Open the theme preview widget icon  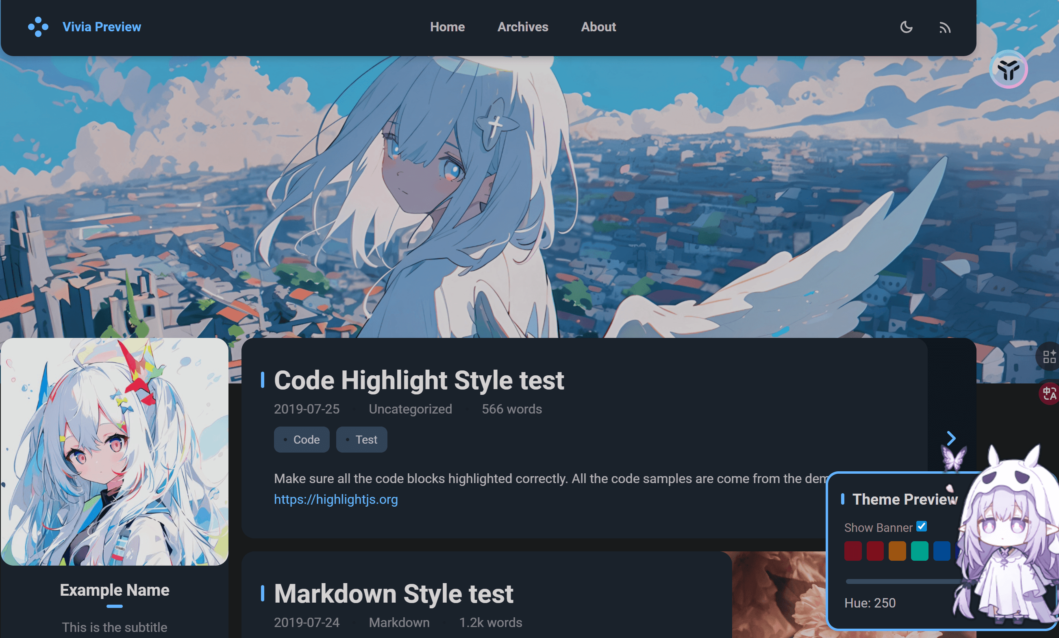1050,356
